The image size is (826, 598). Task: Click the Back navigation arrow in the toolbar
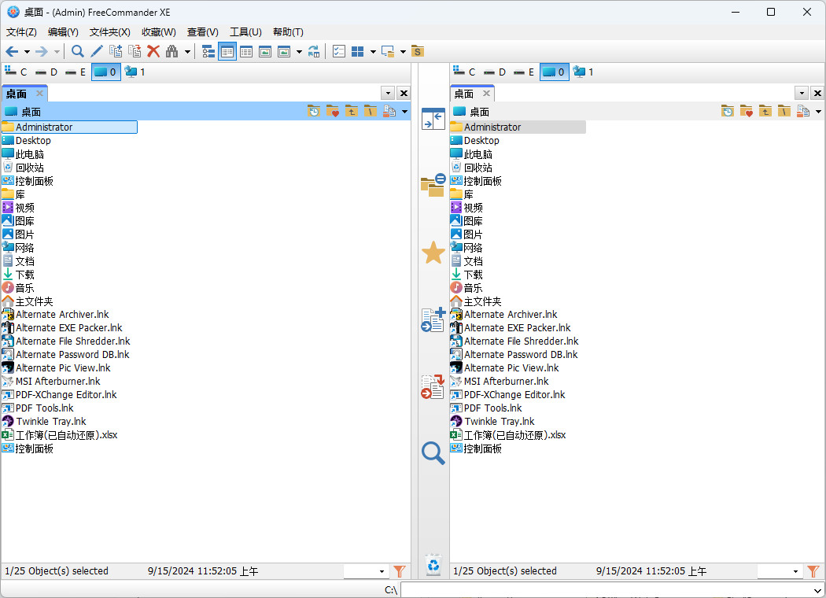pyautogui.click(x=12, y=52)
